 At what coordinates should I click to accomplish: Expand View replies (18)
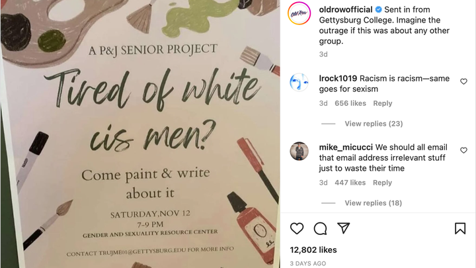click(373, 203)
